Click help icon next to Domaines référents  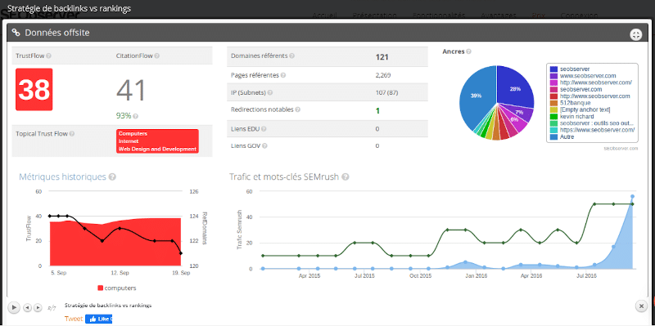pos(291,56)
